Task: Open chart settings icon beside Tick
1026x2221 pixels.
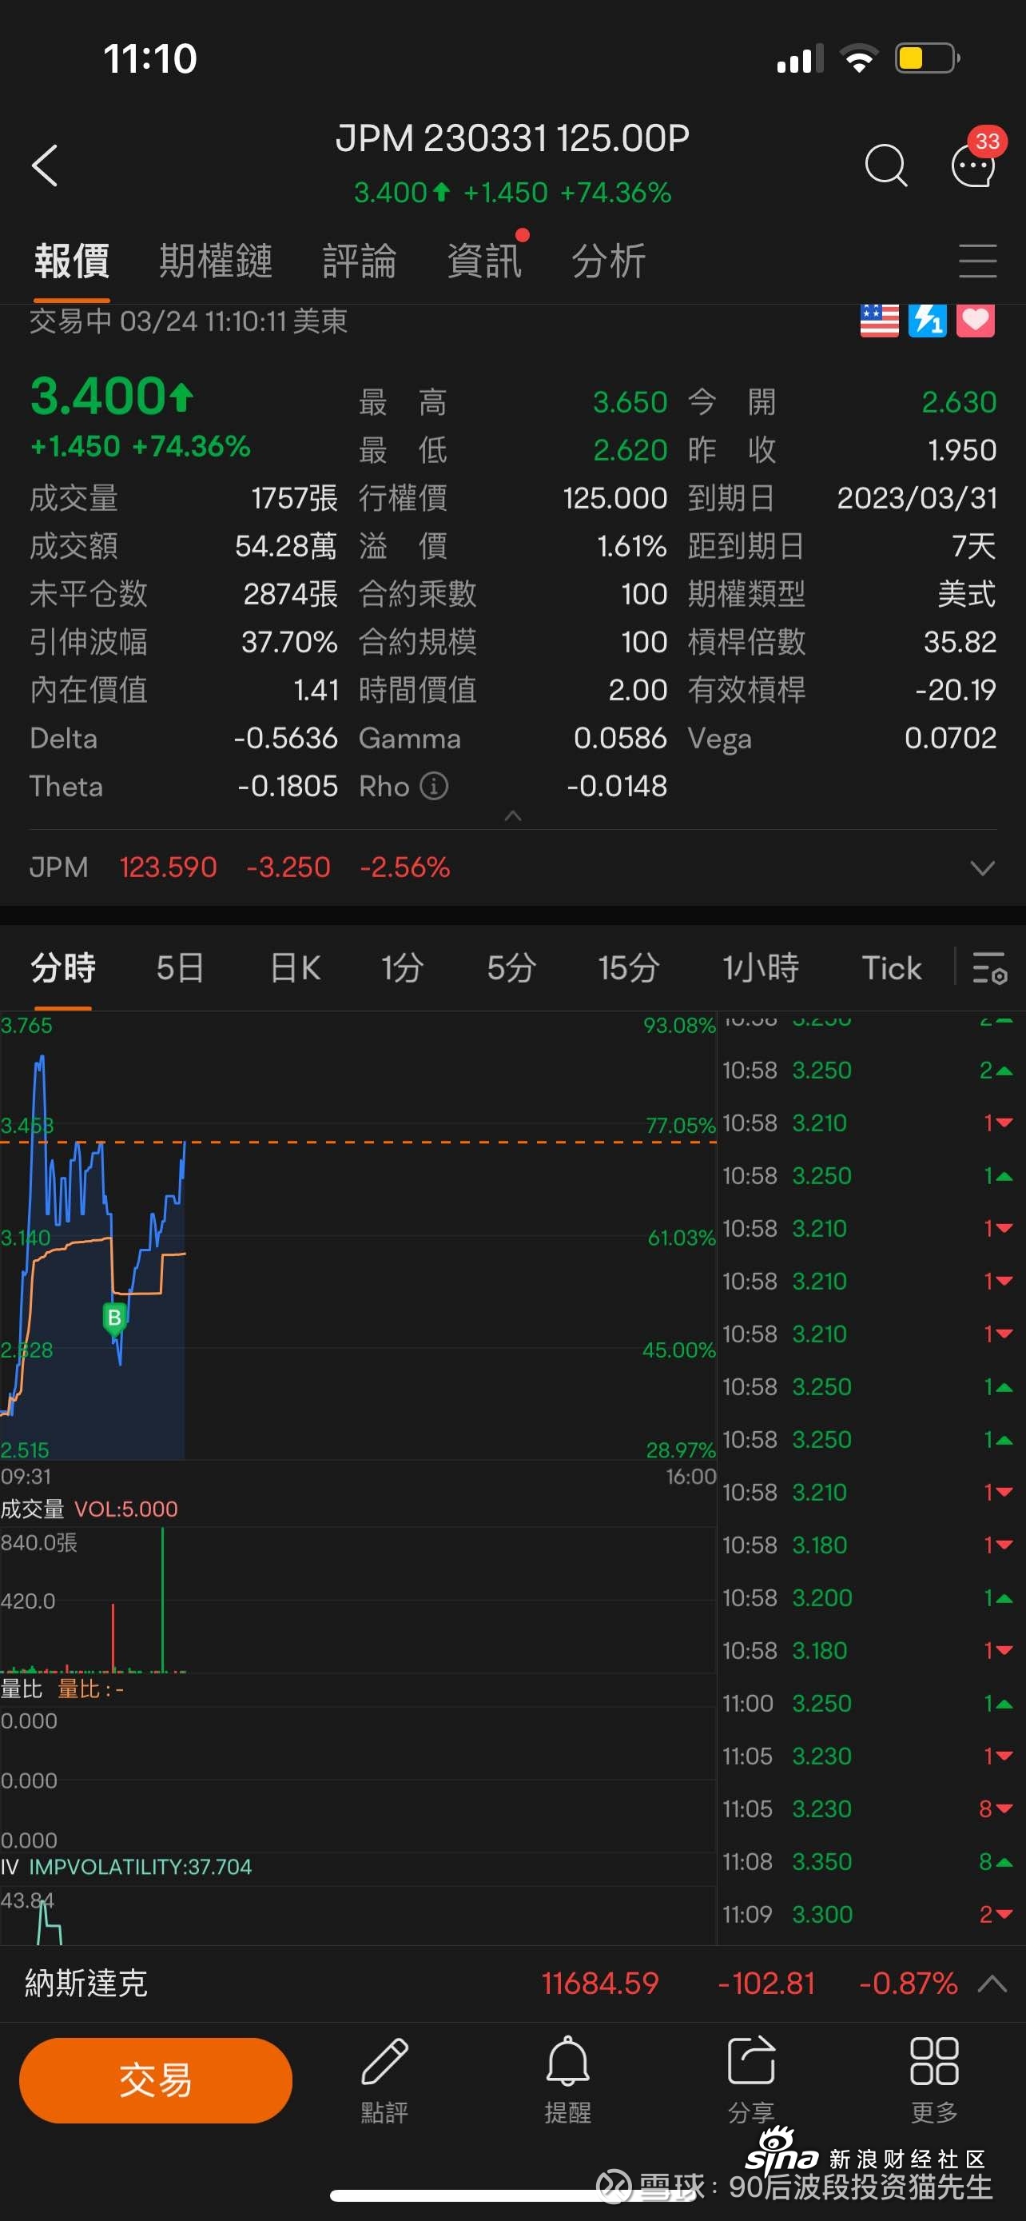Action: (x=989, y=968)
